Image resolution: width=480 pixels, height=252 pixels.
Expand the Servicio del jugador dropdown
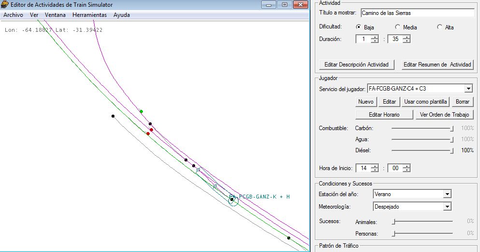pos(468,89)
